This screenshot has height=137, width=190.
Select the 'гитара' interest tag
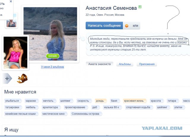click(173, 101)
